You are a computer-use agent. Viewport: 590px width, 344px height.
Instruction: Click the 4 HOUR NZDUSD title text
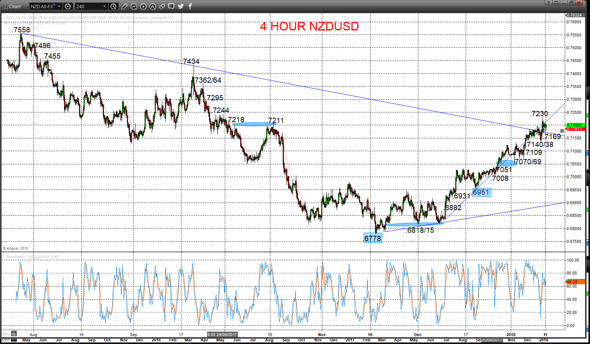309,26
